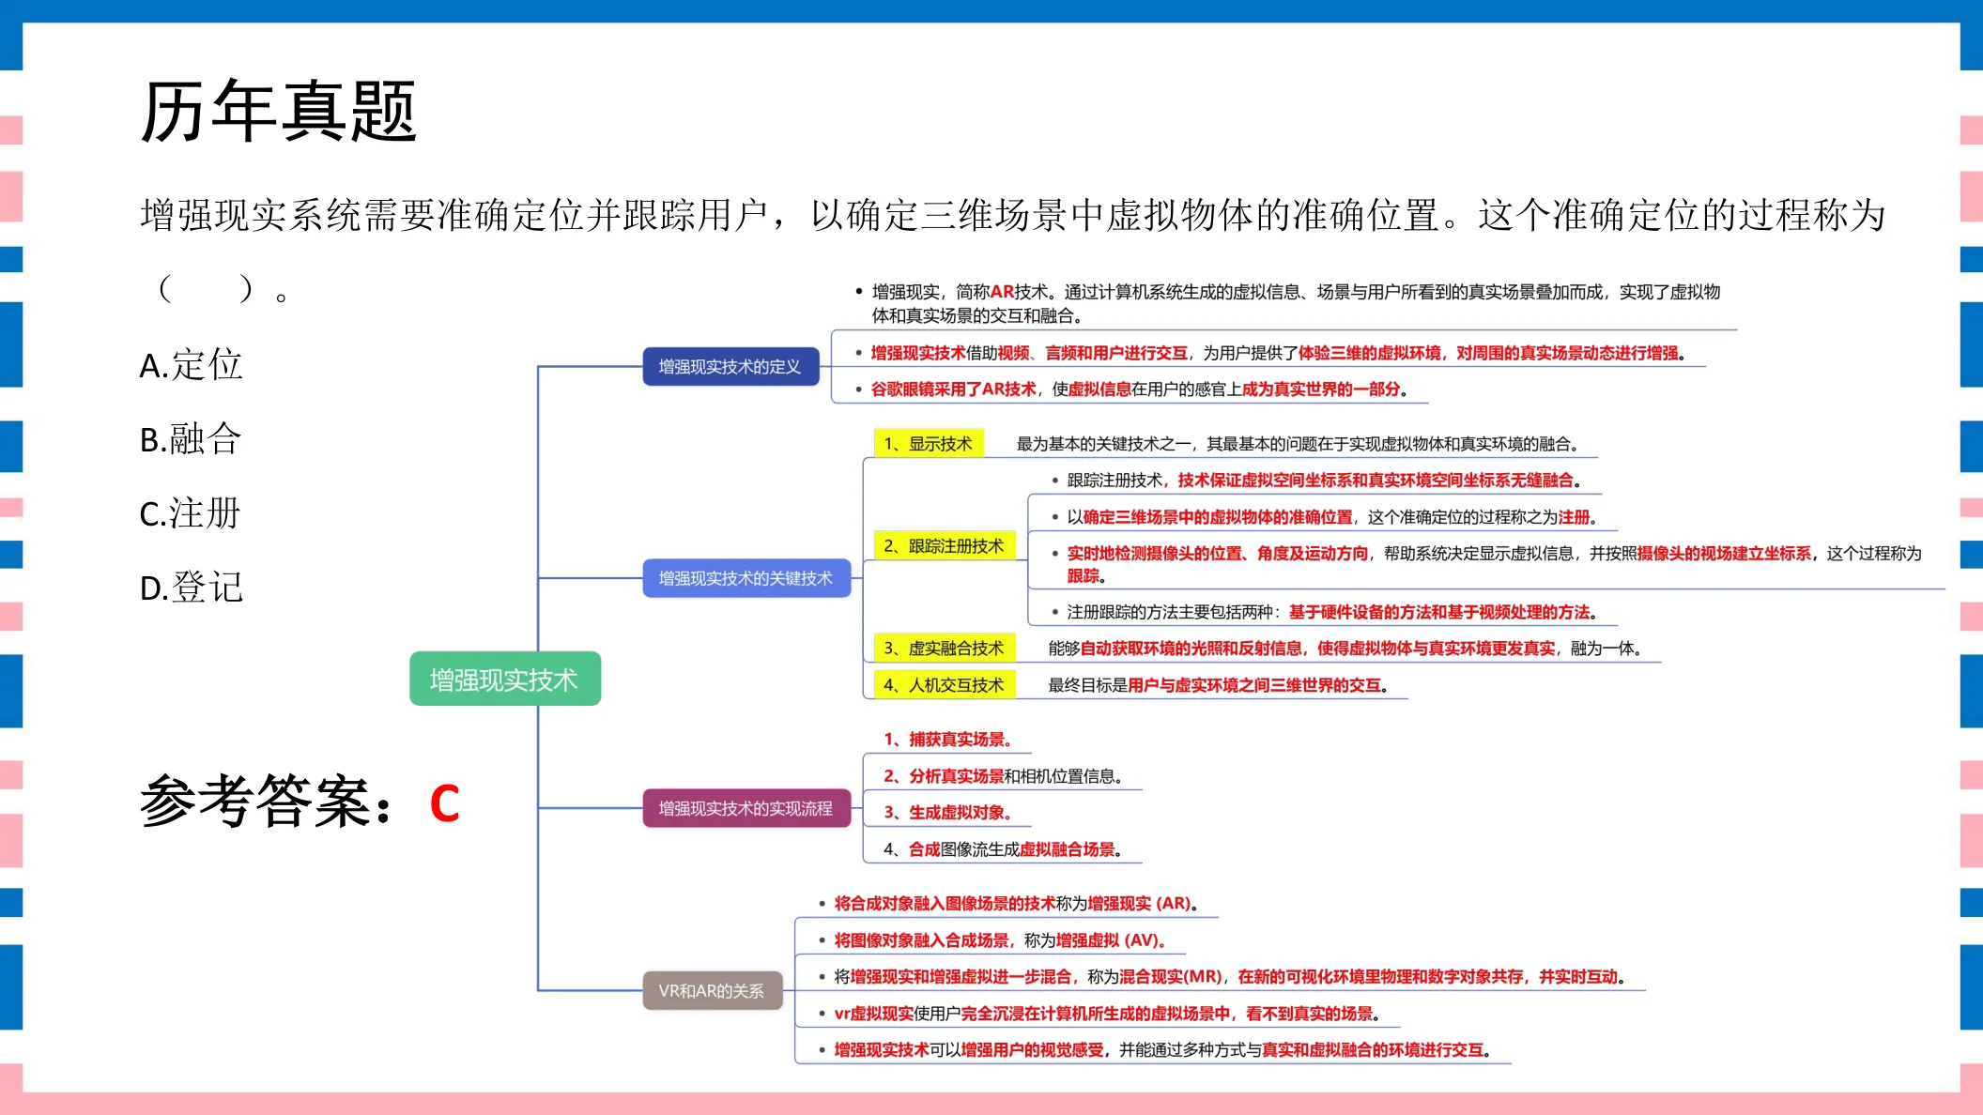Screen dimensions: 1983x1115
Task: Select answer option A.定位
Action: tap(192, 365)
